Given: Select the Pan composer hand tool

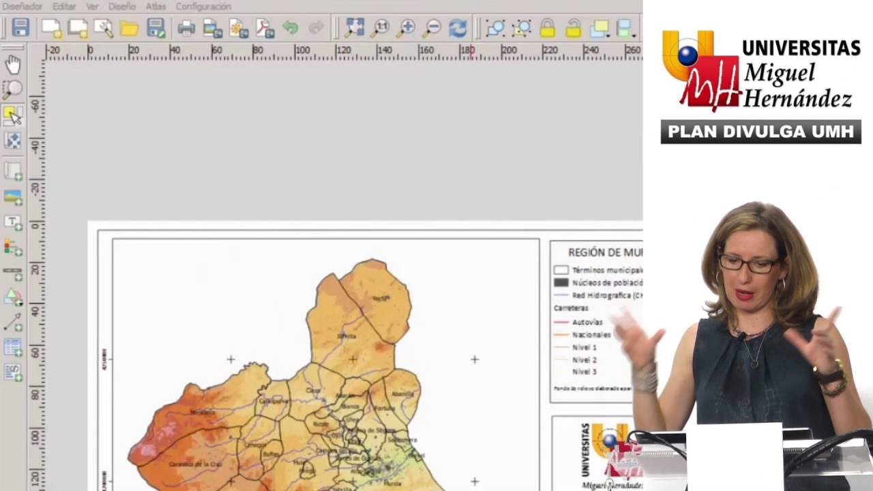Looking at the screenshot, I should click(13, 65).
